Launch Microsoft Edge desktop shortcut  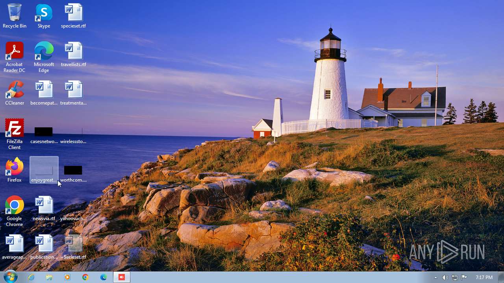[44, 57]
